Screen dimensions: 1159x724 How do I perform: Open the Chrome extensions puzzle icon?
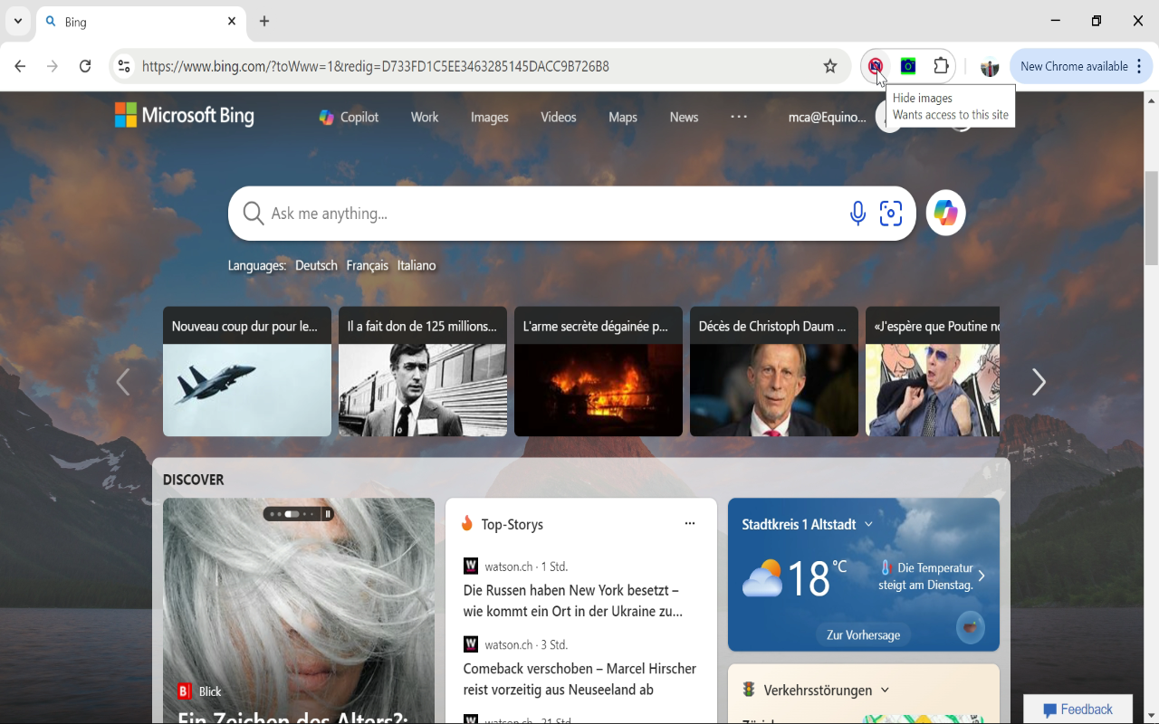[942, 65]
